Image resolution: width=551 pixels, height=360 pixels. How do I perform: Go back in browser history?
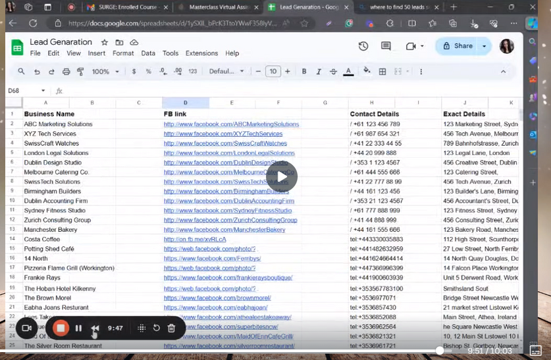(x=13, y=24)
